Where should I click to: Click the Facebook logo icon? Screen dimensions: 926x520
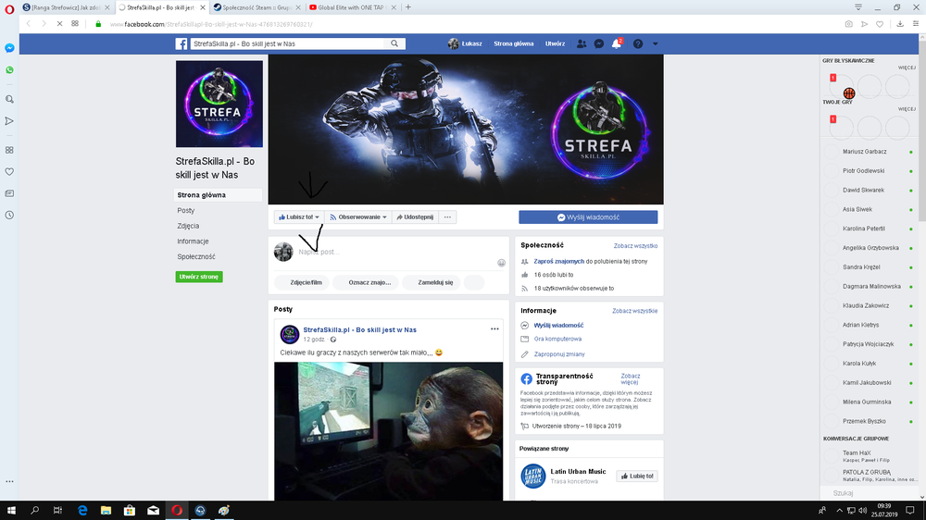point(181,43)
